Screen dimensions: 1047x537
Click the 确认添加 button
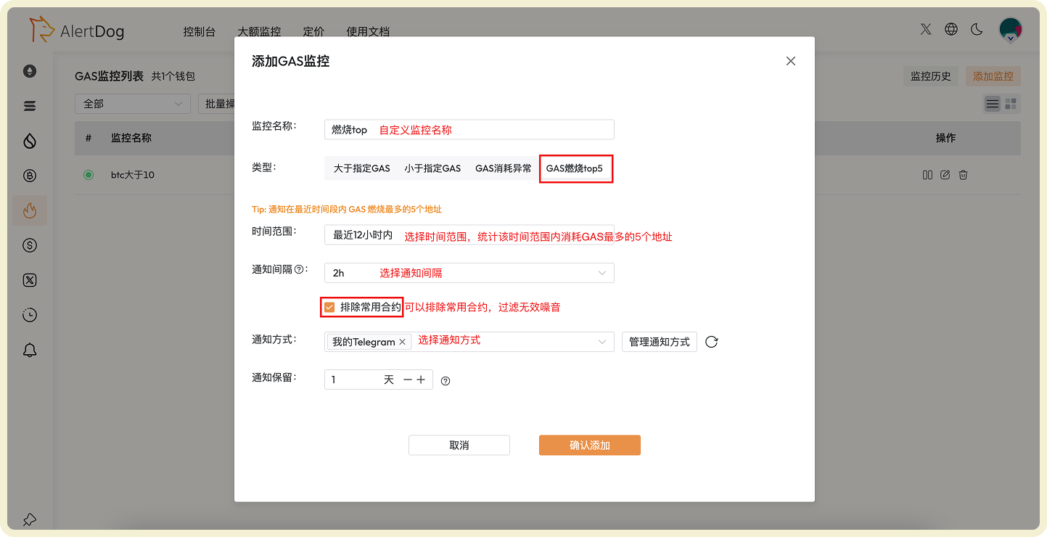pyautogui.click(x=589, y=445)
